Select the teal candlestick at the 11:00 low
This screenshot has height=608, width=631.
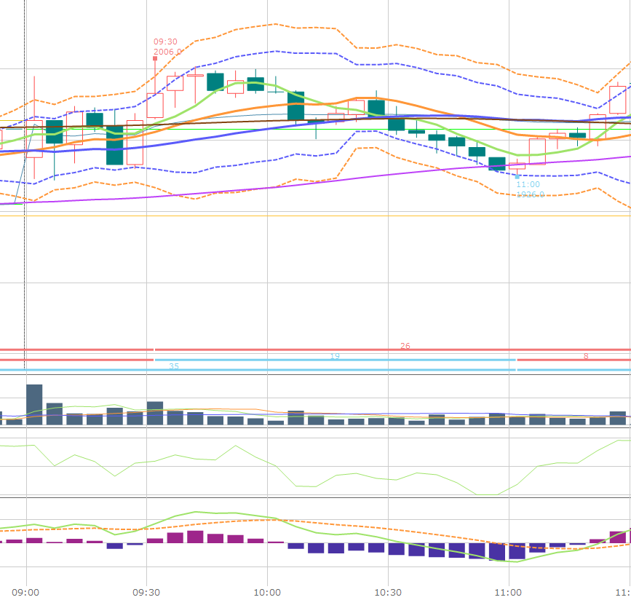pyautogui.click(x=496, y=164)
